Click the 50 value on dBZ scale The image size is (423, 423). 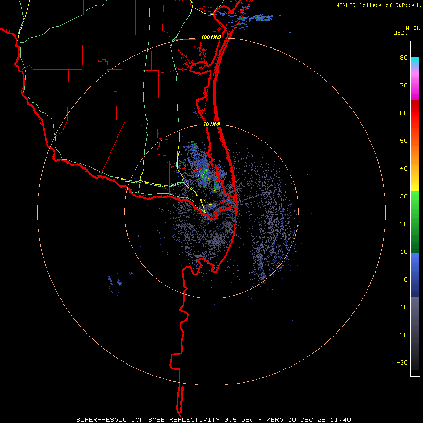[404, 141]
